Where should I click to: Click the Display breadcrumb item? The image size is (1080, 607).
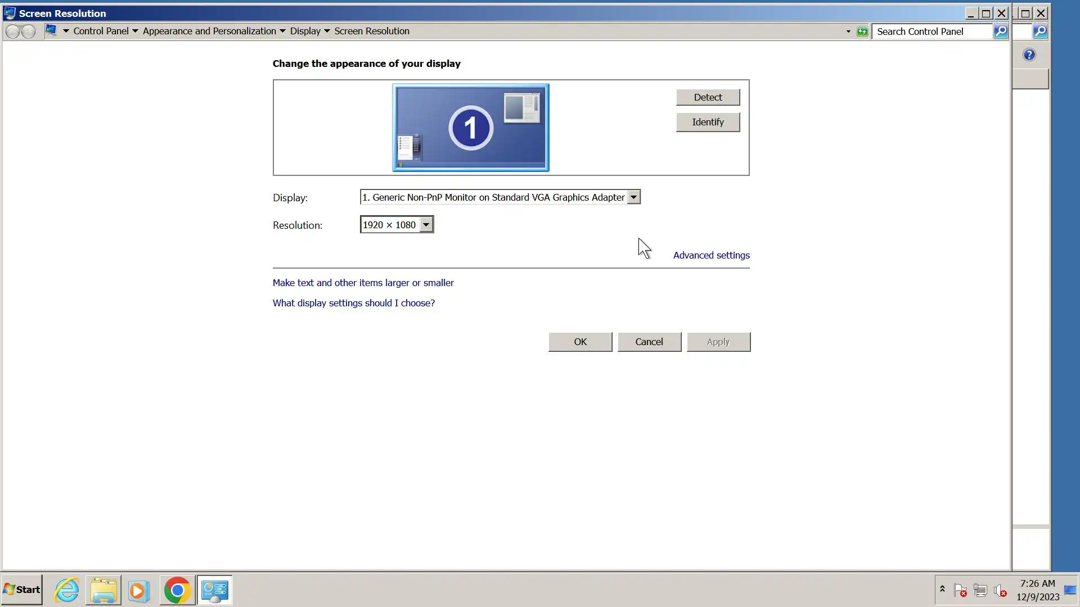pos(305,31)
